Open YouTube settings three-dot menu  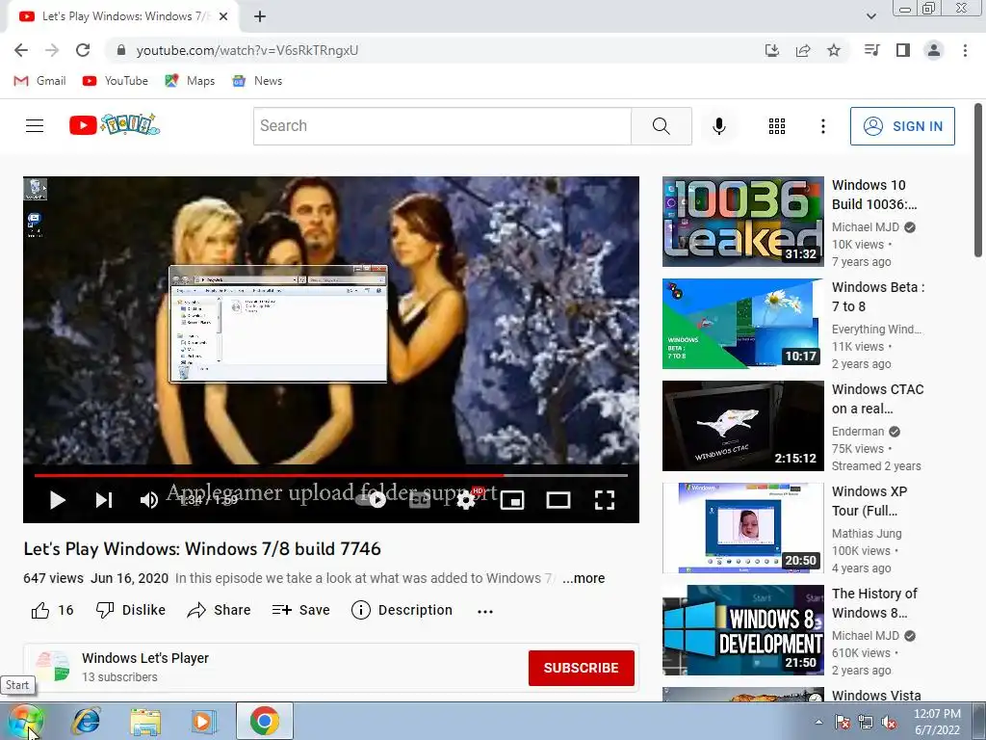(x=822, y=126)
